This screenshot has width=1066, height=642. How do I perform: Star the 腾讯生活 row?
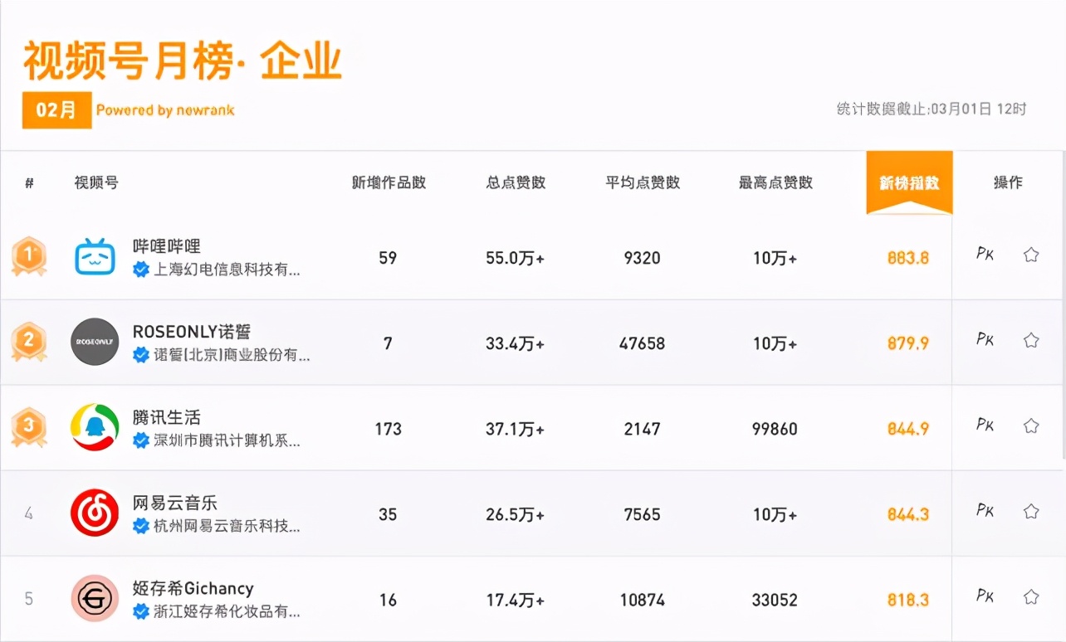coord(1031,426)
